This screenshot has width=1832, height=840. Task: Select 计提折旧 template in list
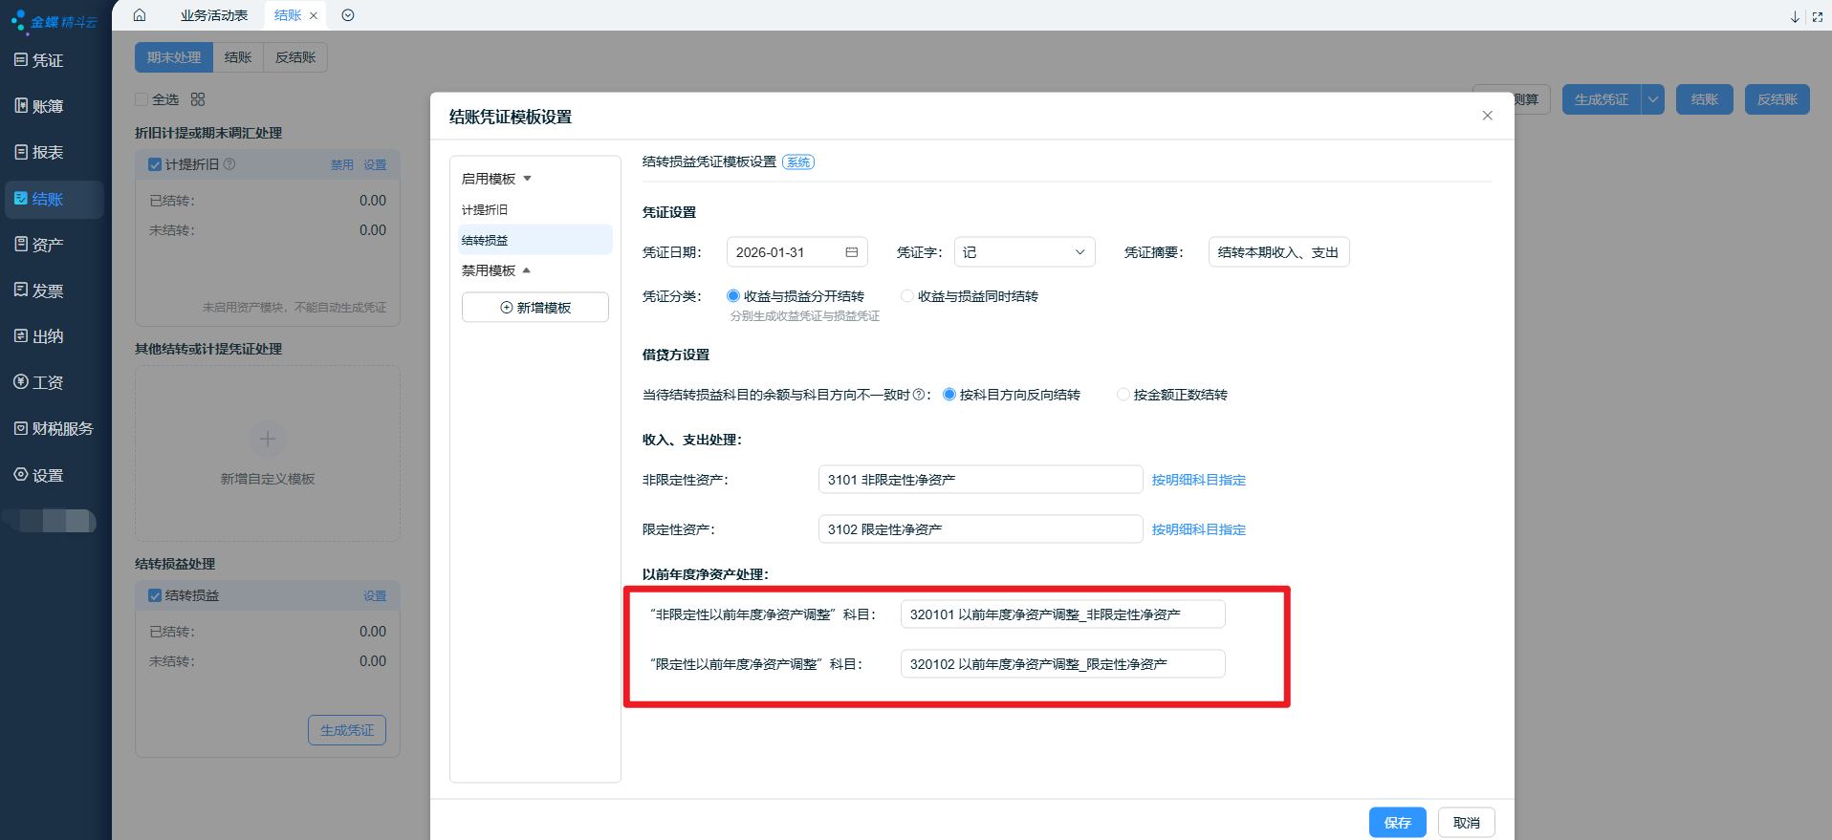click(485, 210)
